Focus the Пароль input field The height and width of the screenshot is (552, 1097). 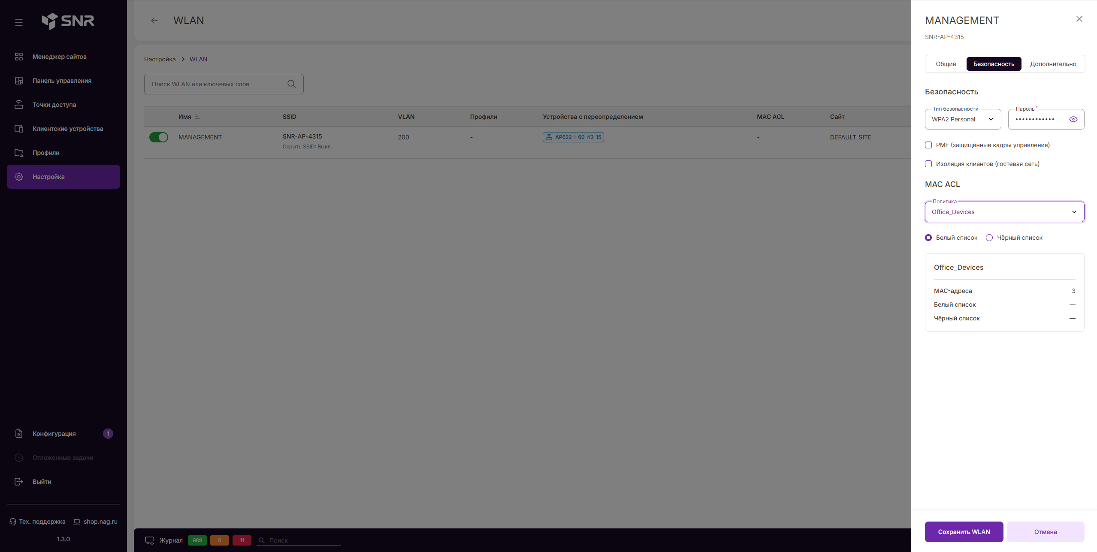[1046, 119]
